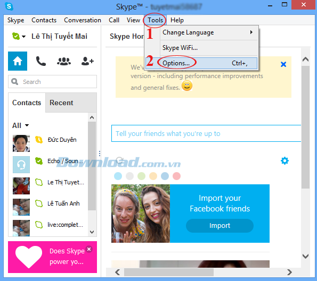Click Lê Tuấn Anh's avatar picture
Image resolution: width=317 pixels, height=281 pixels.
[21, 207]
